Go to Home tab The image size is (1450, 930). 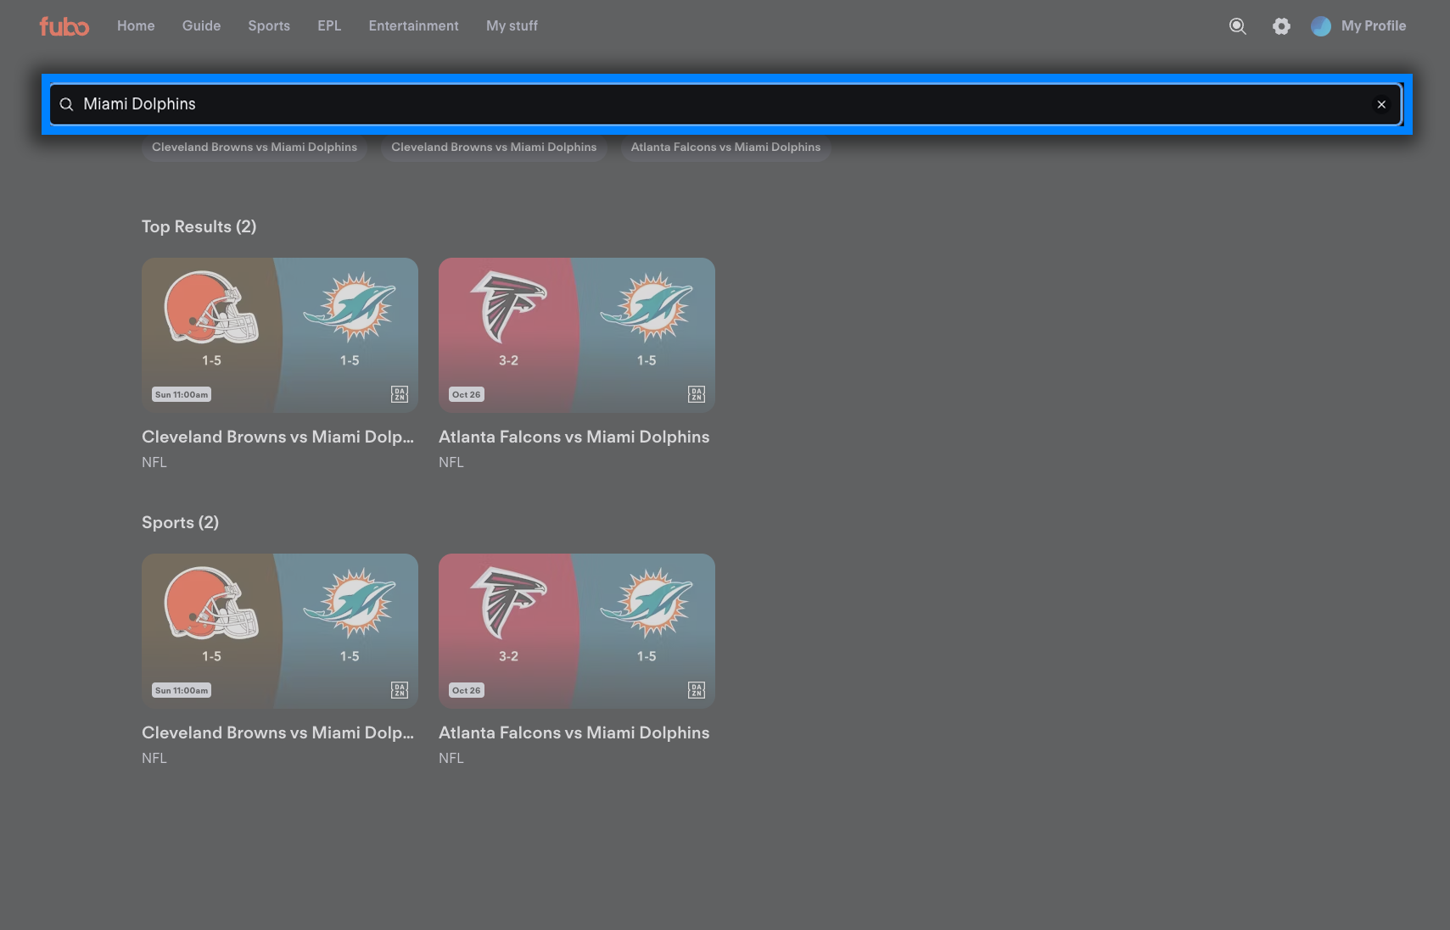(x=136, y=26)
